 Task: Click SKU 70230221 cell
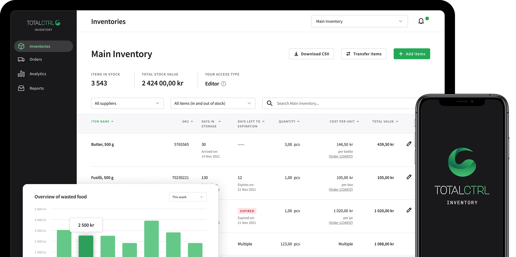[180, 178]
